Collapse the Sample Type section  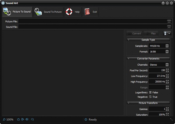pyautogui.click(x=128, y=40)
